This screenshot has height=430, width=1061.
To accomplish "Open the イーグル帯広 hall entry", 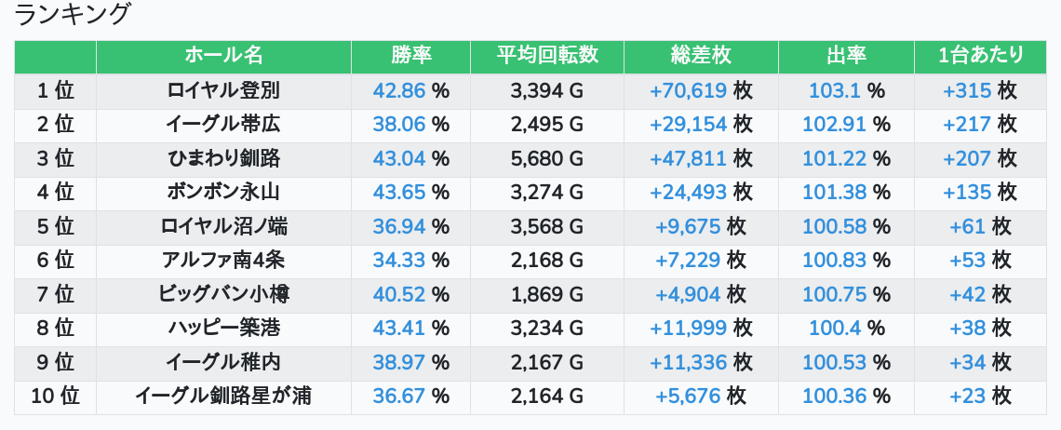I will point(223,125).
